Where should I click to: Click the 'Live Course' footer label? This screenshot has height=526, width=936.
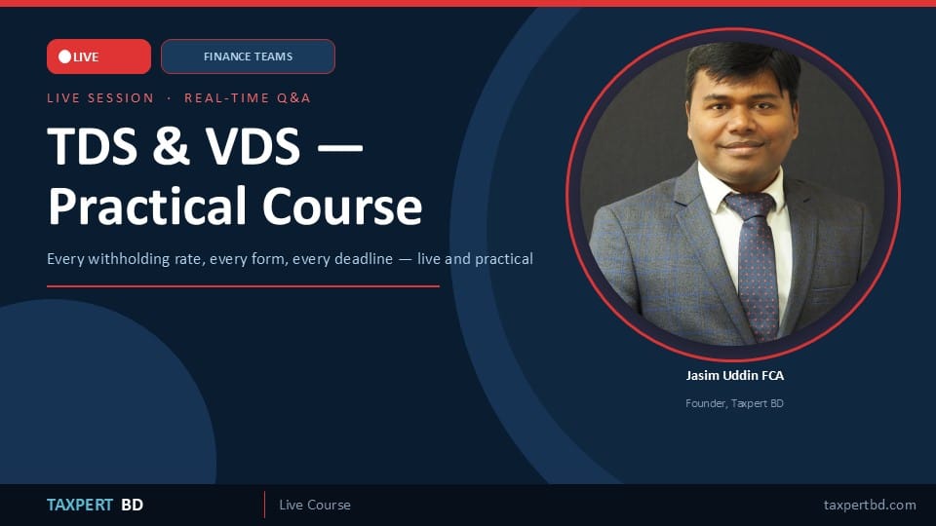315,505
